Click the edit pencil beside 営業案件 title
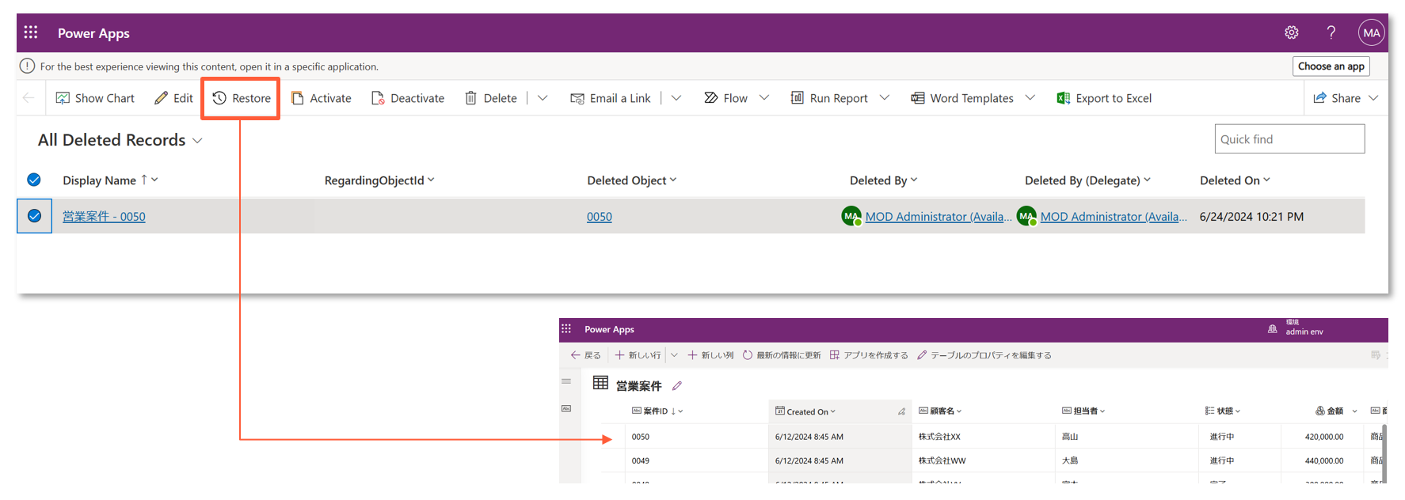This screenshot has width=1405, height=500. click(677, 386)
